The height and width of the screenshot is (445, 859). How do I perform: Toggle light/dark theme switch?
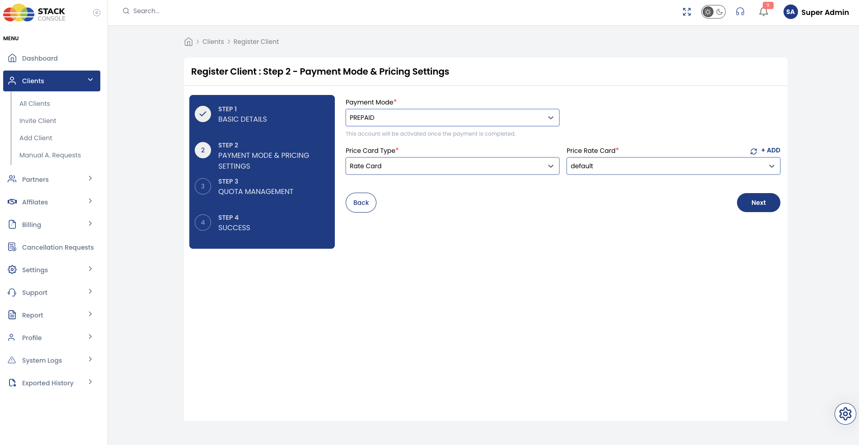713,12
